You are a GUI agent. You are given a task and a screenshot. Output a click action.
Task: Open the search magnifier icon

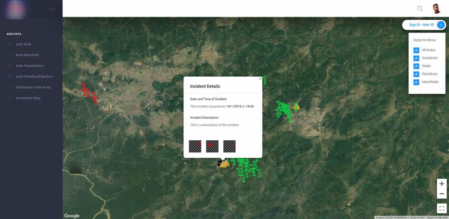tap(420, 8)
